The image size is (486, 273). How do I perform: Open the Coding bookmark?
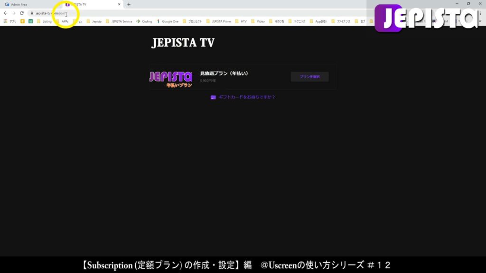click(144, 21)
